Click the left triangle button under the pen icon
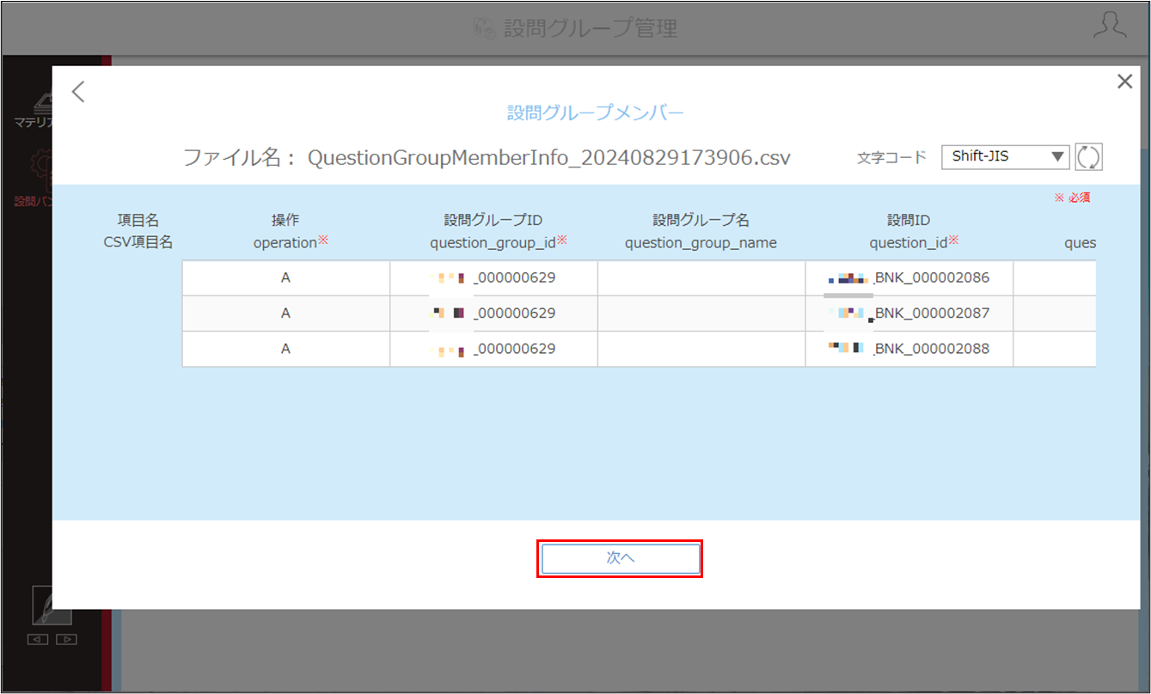This screenshot has width=1151, height=694. 37,640
